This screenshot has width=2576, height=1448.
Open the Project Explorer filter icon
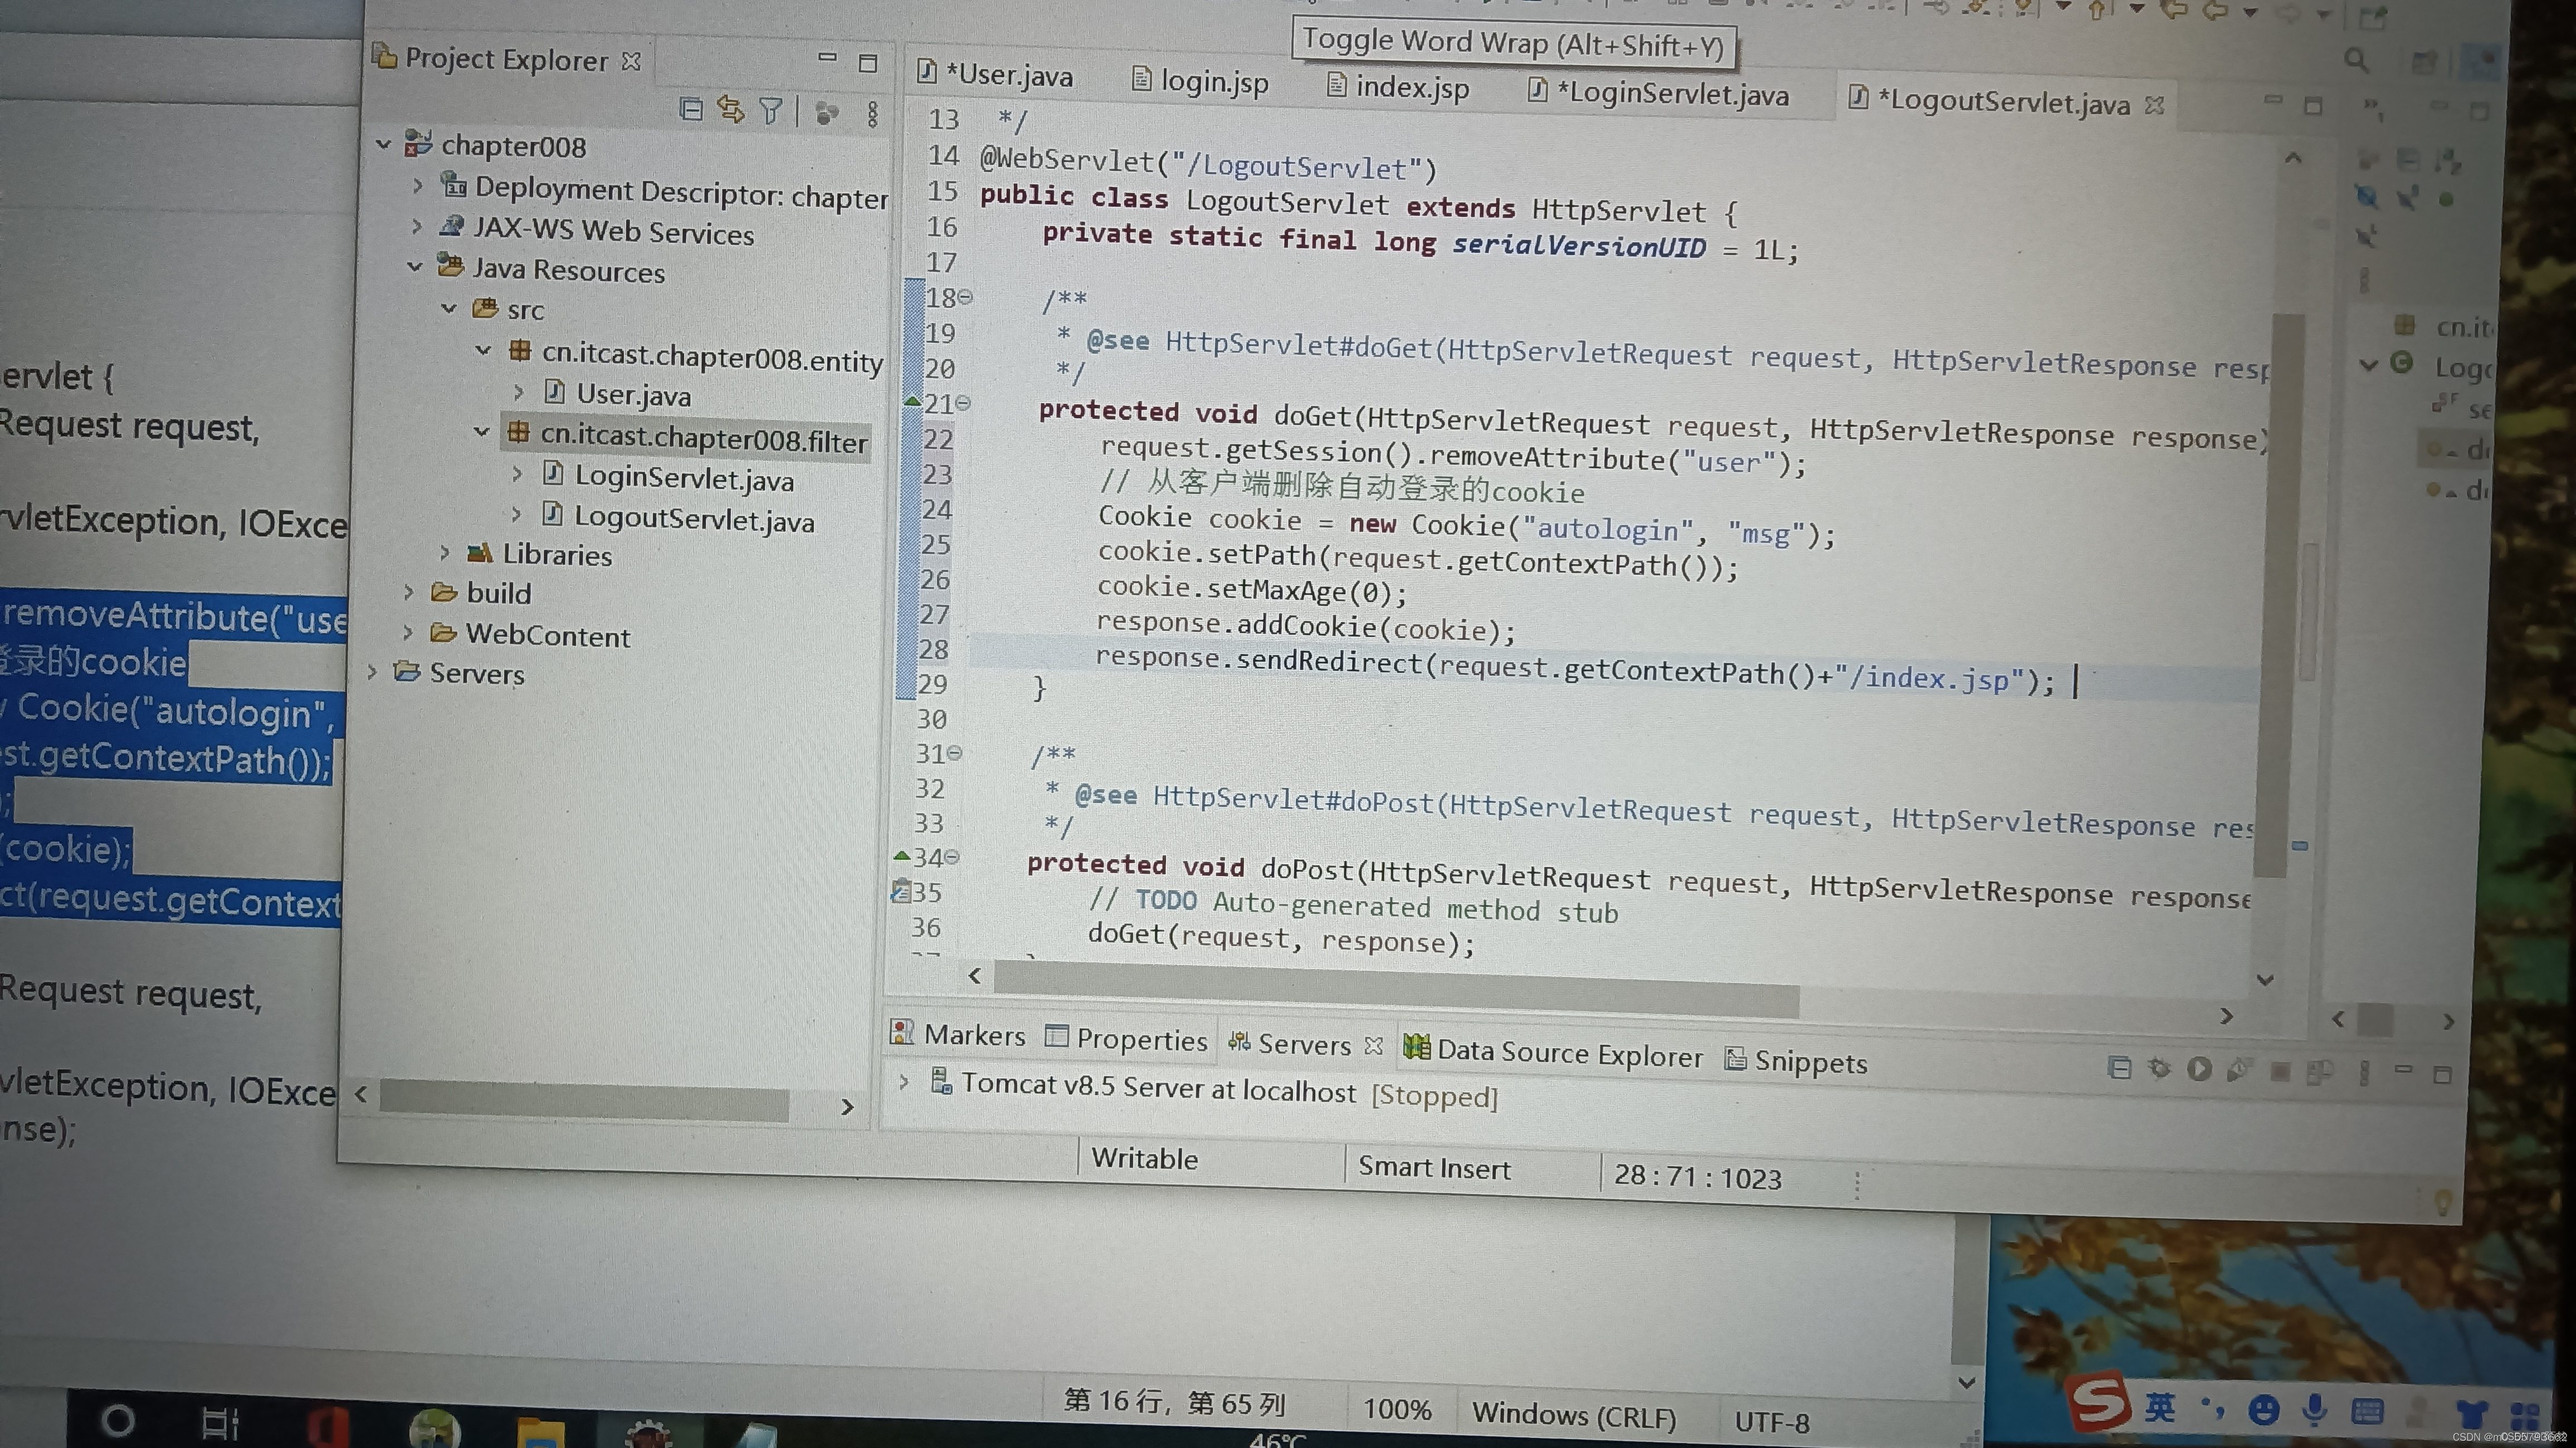pyautogui.click(x=770, y=111)
